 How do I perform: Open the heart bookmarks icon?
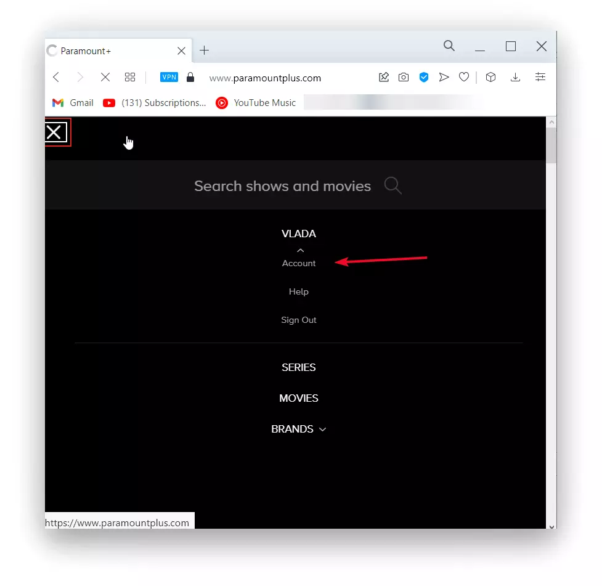click(464, 77)
